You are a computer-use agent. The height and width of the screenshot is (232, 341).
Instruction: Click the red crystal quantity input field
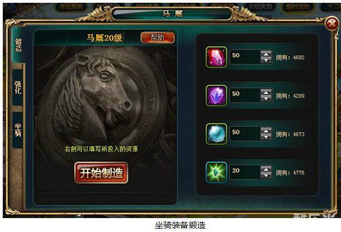(245, 57)
